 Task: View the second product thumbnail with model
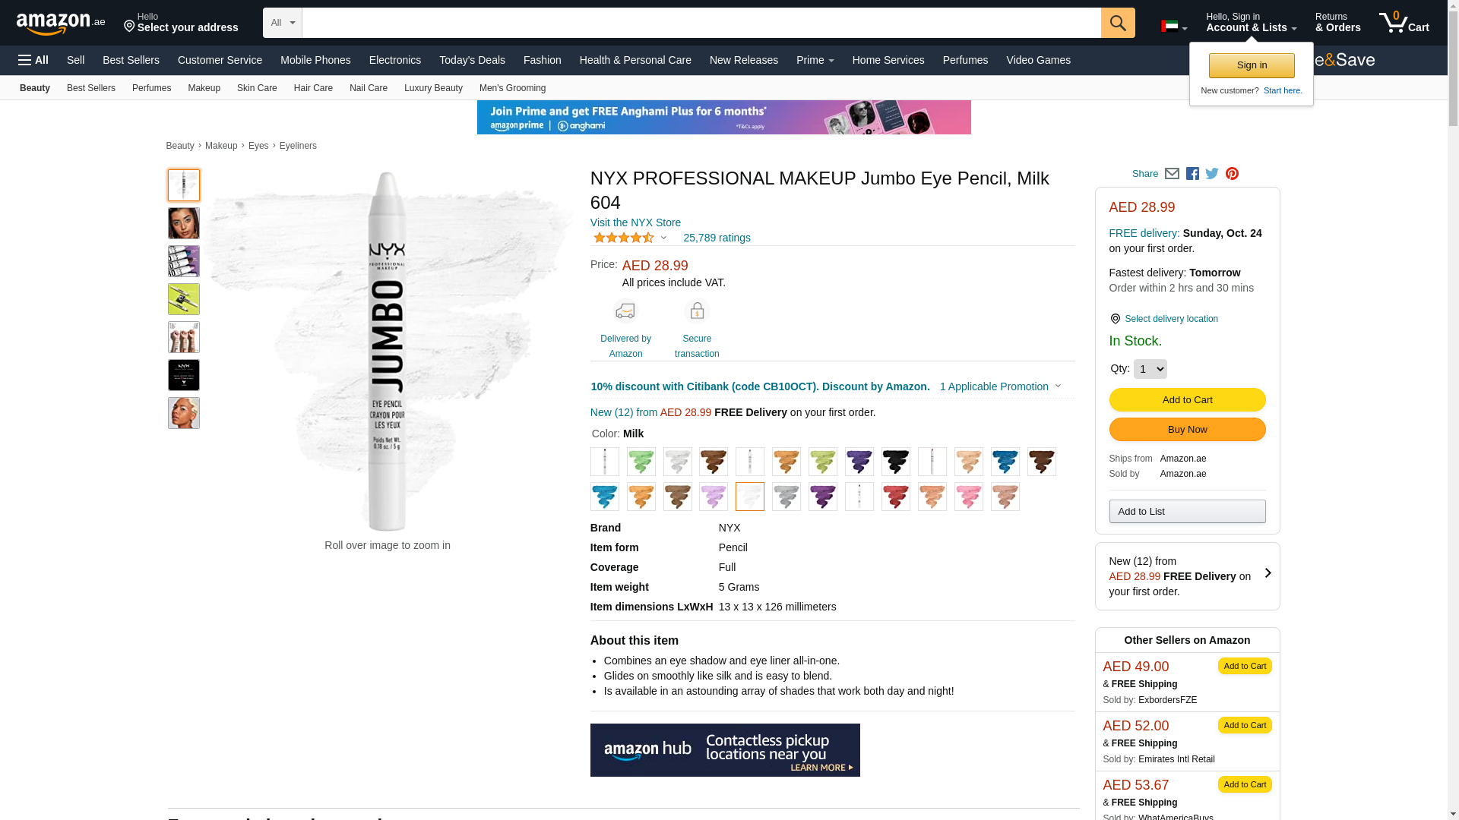184,223
